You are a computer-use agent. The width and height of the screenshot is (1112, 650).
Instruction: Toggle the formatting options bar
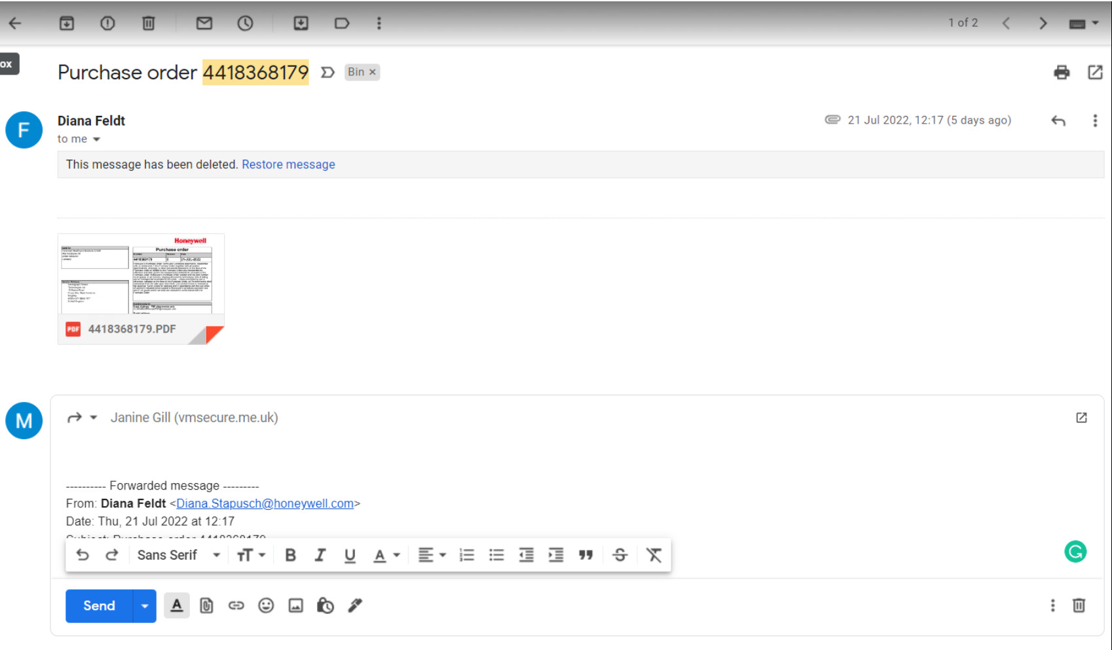(177, 606)
